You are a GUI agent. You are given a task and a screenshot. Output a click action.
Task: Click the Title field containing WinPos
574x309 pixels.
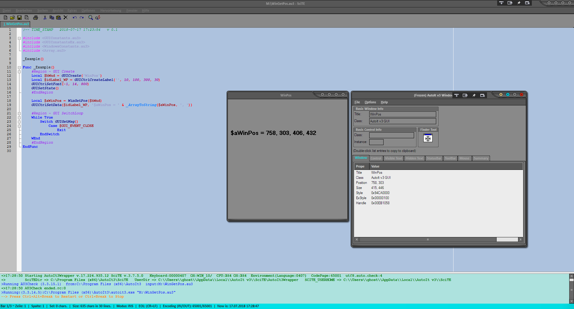point(402,114)
